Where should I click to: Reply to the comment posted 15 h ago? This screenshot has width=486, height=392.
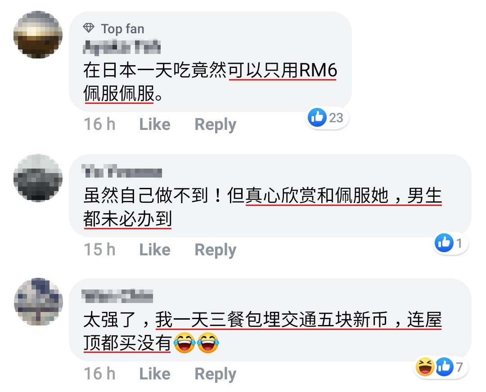[216, 250]
